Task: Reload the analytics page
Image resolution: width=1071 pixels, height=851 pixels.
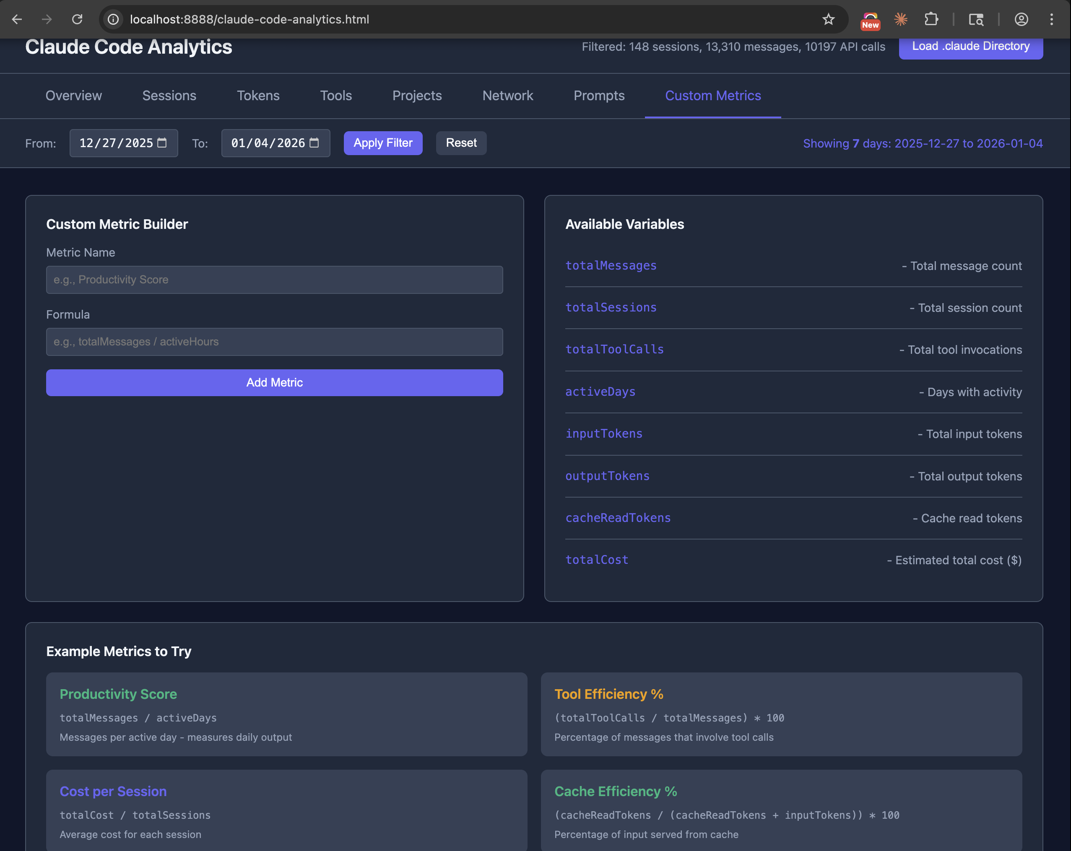Action: click(78, 19)
